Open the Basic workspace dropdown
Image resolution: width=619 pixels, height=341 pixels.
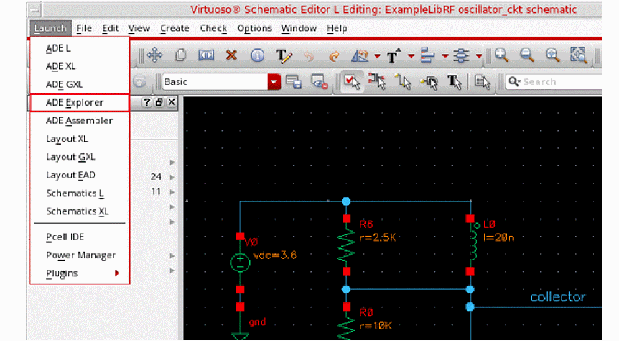click(274, 81)
